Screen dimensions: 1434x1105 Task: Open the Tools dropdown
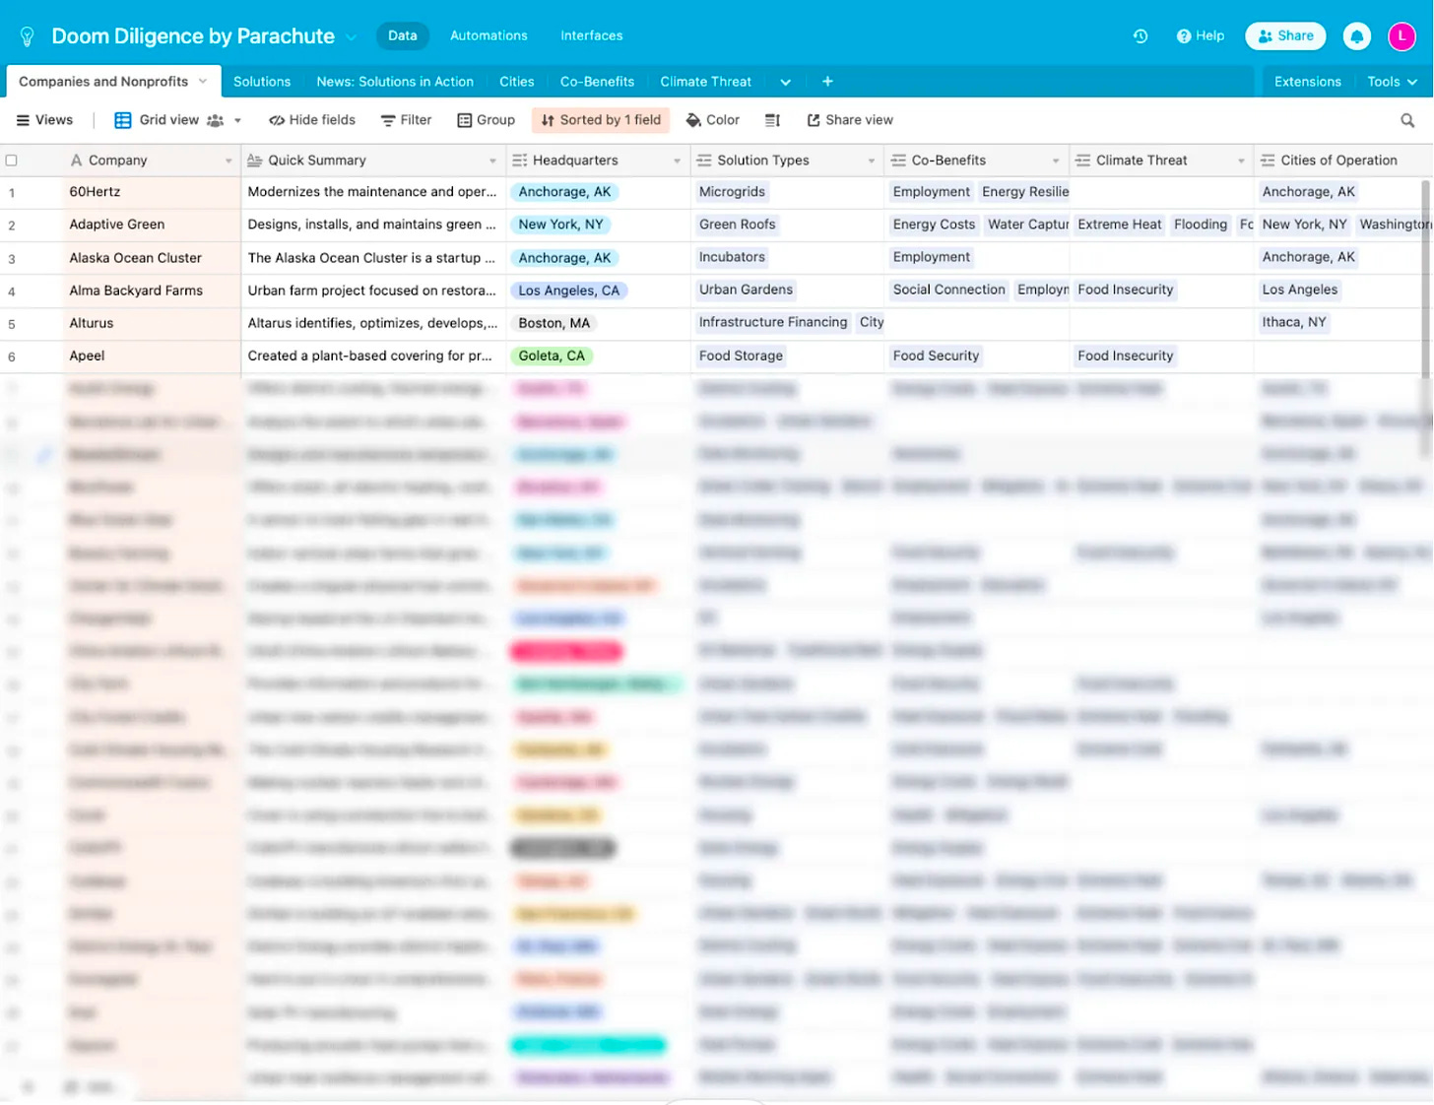pyautogui.click(x=1392, y=82)
